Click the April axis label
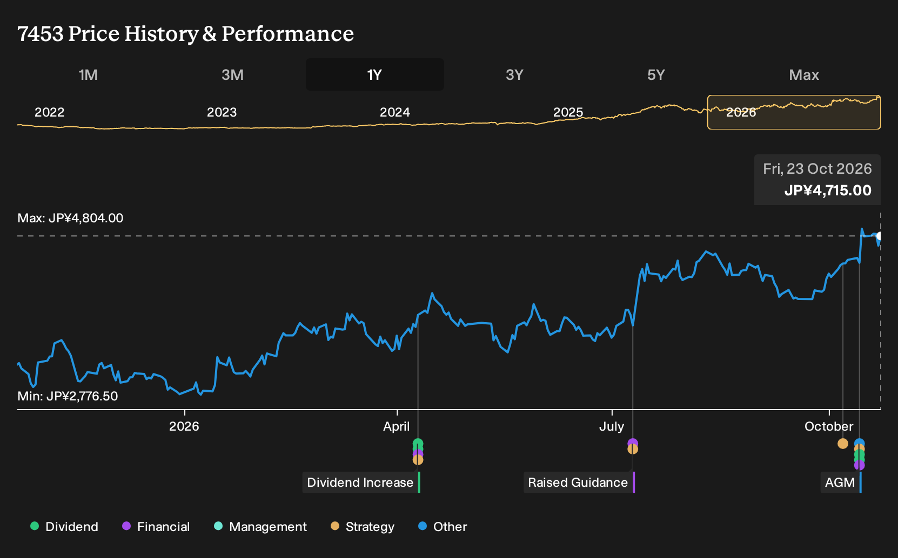This screenshot has width=898, height=558. 397,426
